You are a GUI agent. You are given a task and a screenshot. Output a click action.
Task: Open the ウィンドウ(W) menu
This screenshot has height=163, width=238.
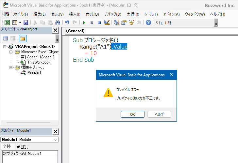pos(195,14)
